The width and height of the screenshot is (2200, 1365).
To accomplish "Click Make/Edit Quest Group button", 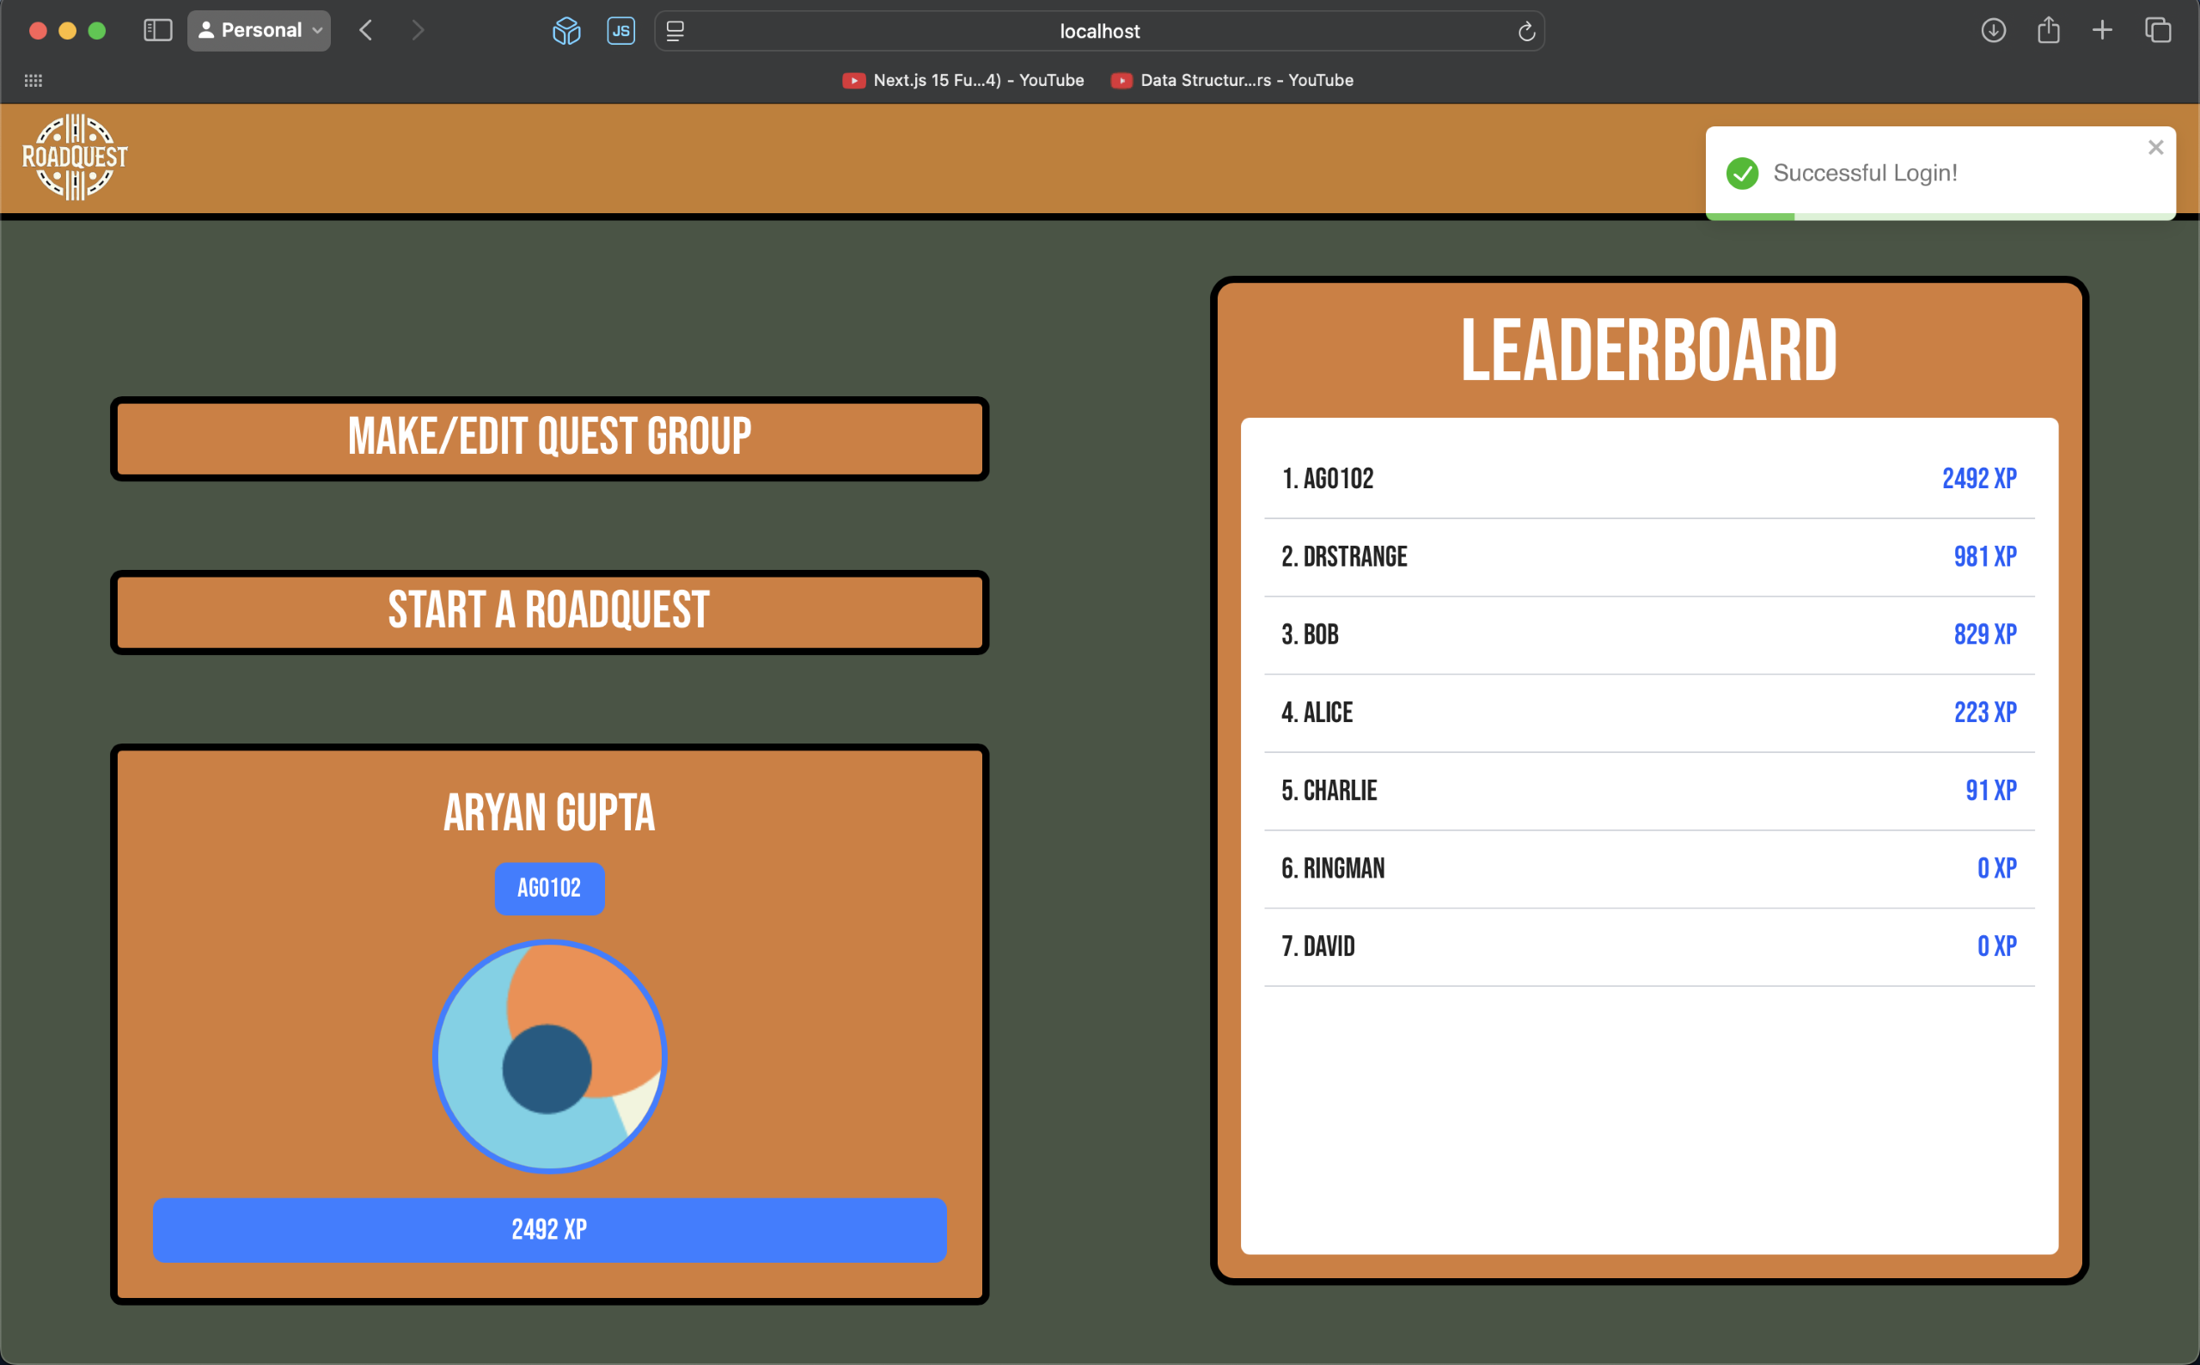I will coord(548,438).
